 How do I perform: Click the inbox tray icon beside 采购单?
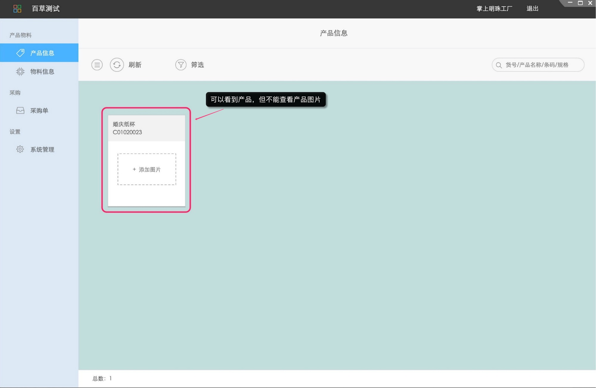point(20,111)
